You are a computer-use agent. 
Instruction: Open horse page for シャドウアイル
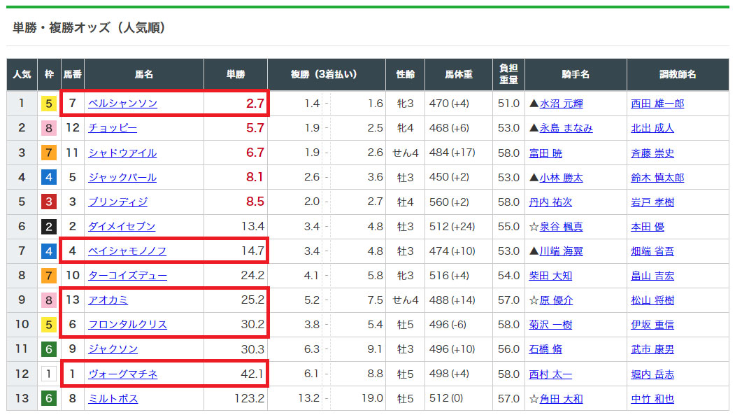tap(122, 153)
